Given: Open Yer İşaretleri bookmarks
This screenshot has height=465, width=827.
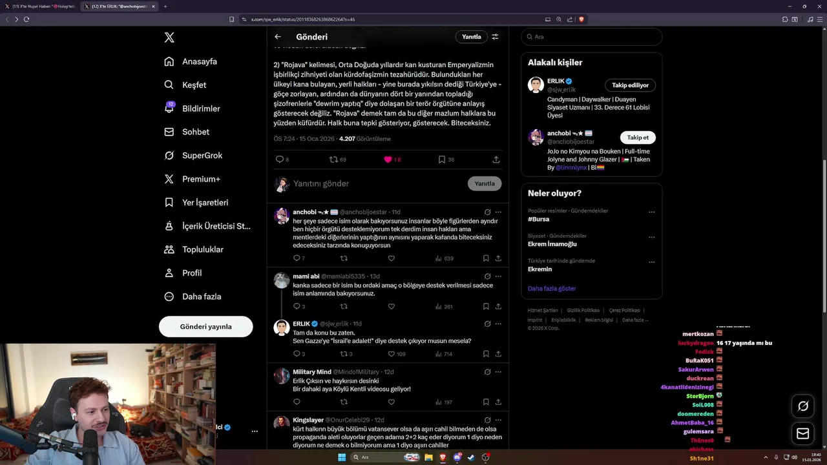Looking at the screenshot, I should (196, 202).
